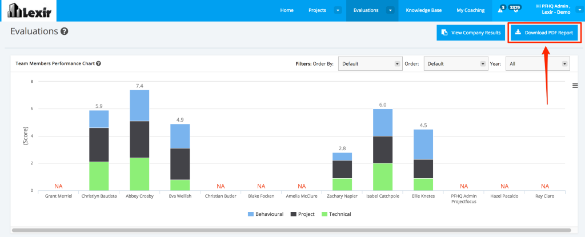Screen dimensions: 585x237
Task: Click the 4.5 total score label
Action: click(x=423, y=126)
